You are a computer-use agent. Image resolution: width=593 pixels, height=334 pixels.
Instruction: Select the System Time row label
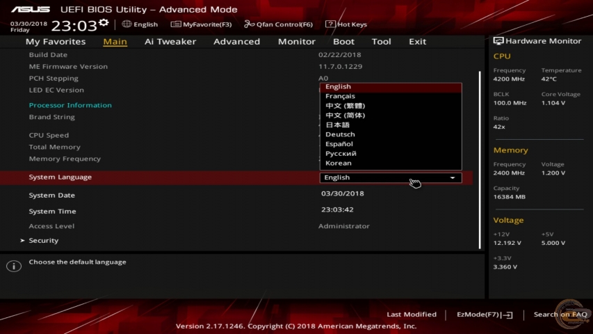click(52, 212)
